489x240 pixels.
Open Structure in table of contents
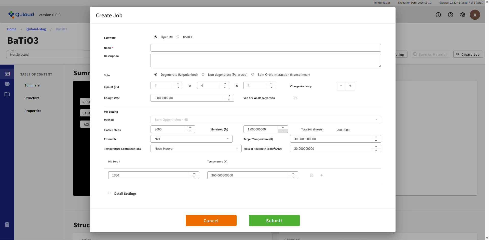point(32,98)
